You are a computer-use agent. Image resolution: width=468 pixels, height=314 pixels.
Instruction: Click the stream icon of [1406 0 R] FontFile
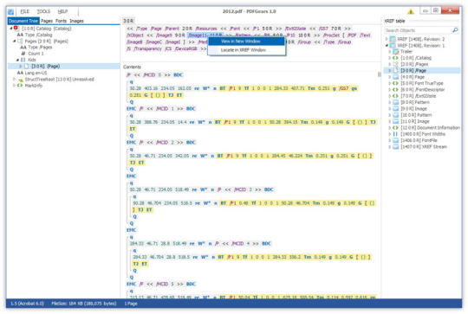coord(396,140)
